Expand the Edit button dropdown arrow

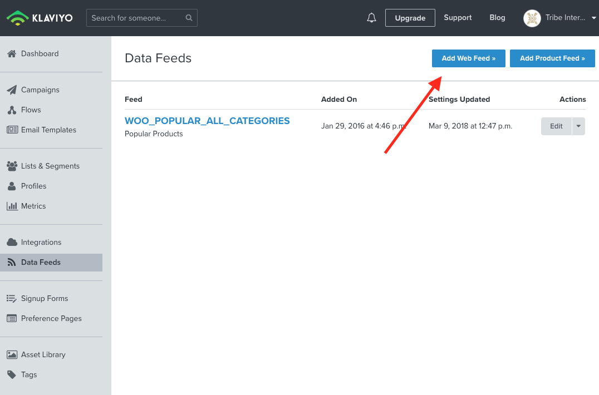(578, 126)
